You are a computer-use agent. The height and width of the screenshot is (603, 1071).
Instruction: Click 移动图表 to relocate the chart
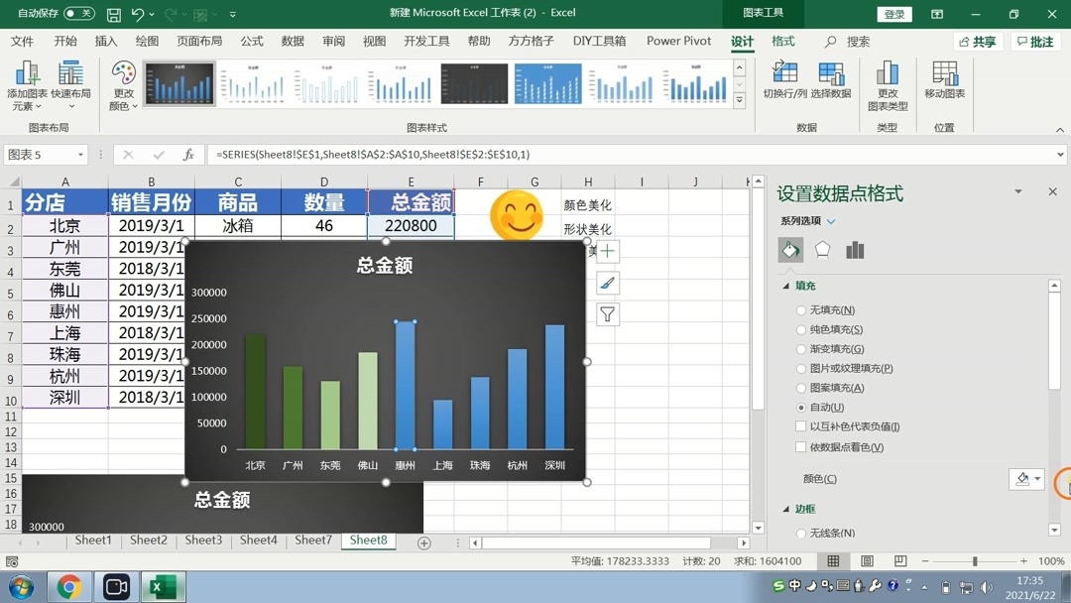(944, 79)
